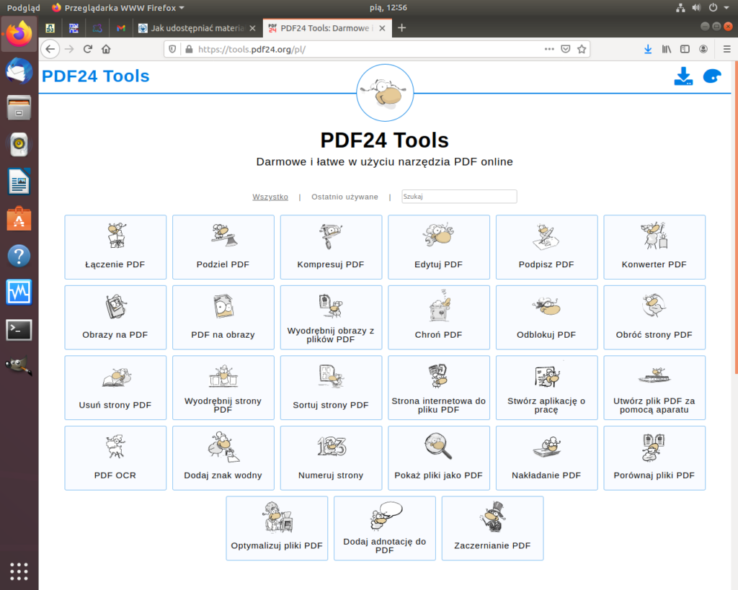Open the Zaczernianie PDF tool
The image size is (738, 590).
coord(492,528)
